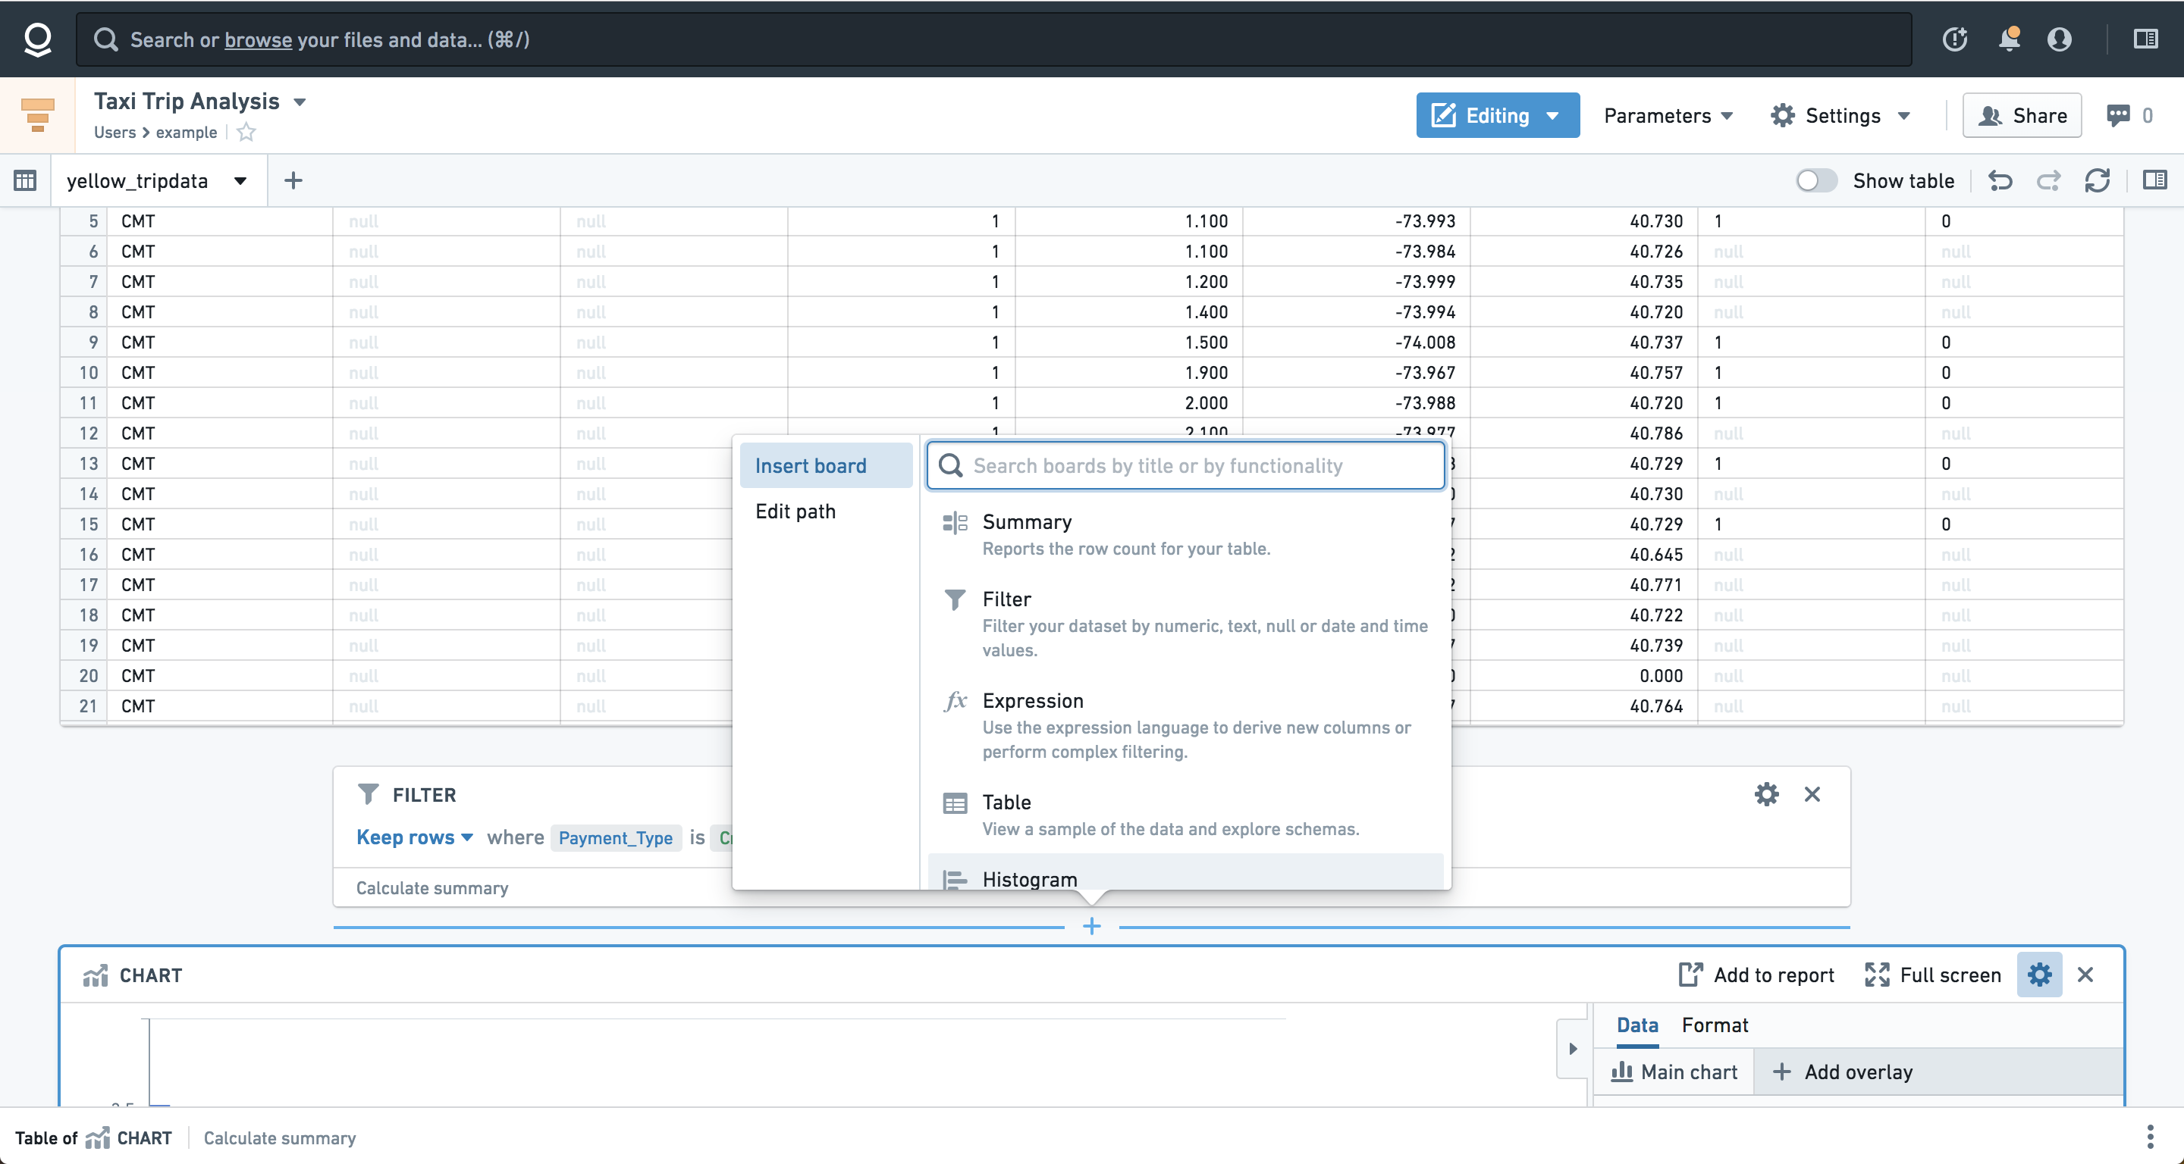
Task: Favorite the analysis with the star icon
Action: click(x=246, y=132)
